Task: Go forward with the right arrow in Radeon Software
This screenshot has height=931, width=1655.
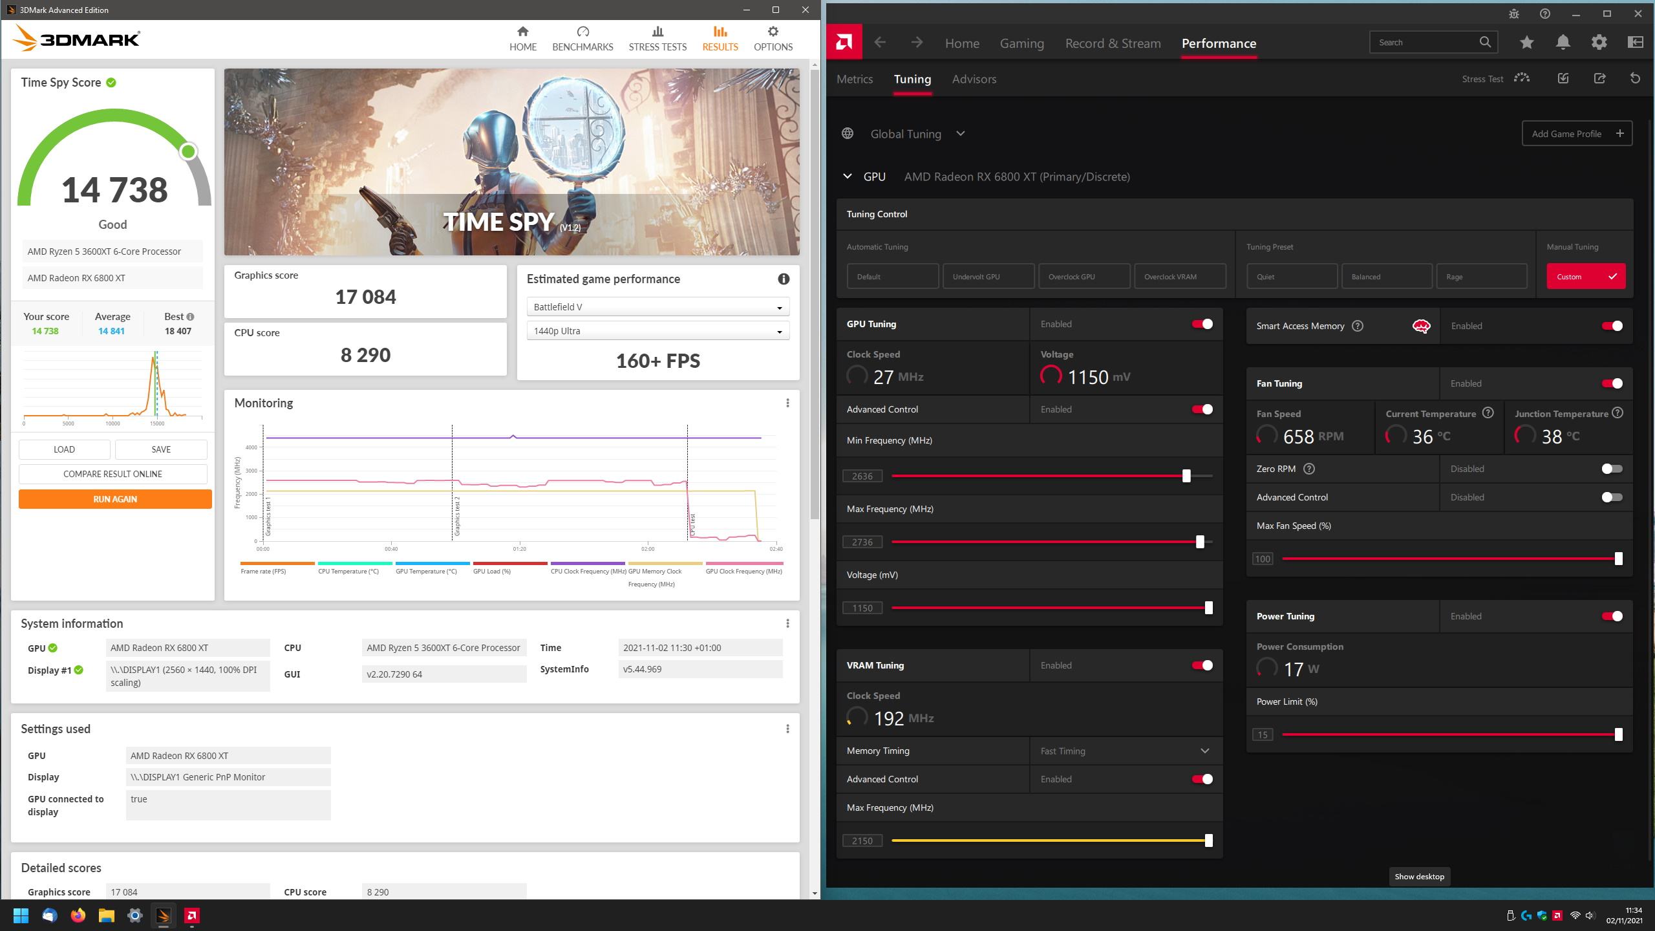Action: [917, 43]
